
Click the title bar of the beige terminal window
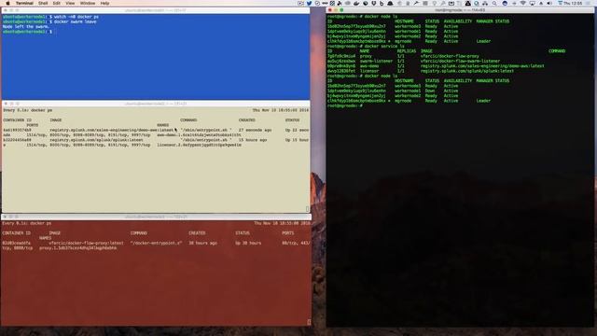click(x=156, y=104)
